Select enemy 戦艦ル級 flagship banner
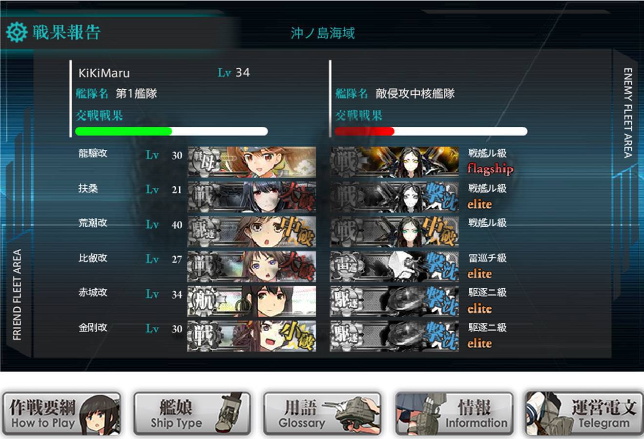Viewport: 644px width, 439px height. click(395, 162)
